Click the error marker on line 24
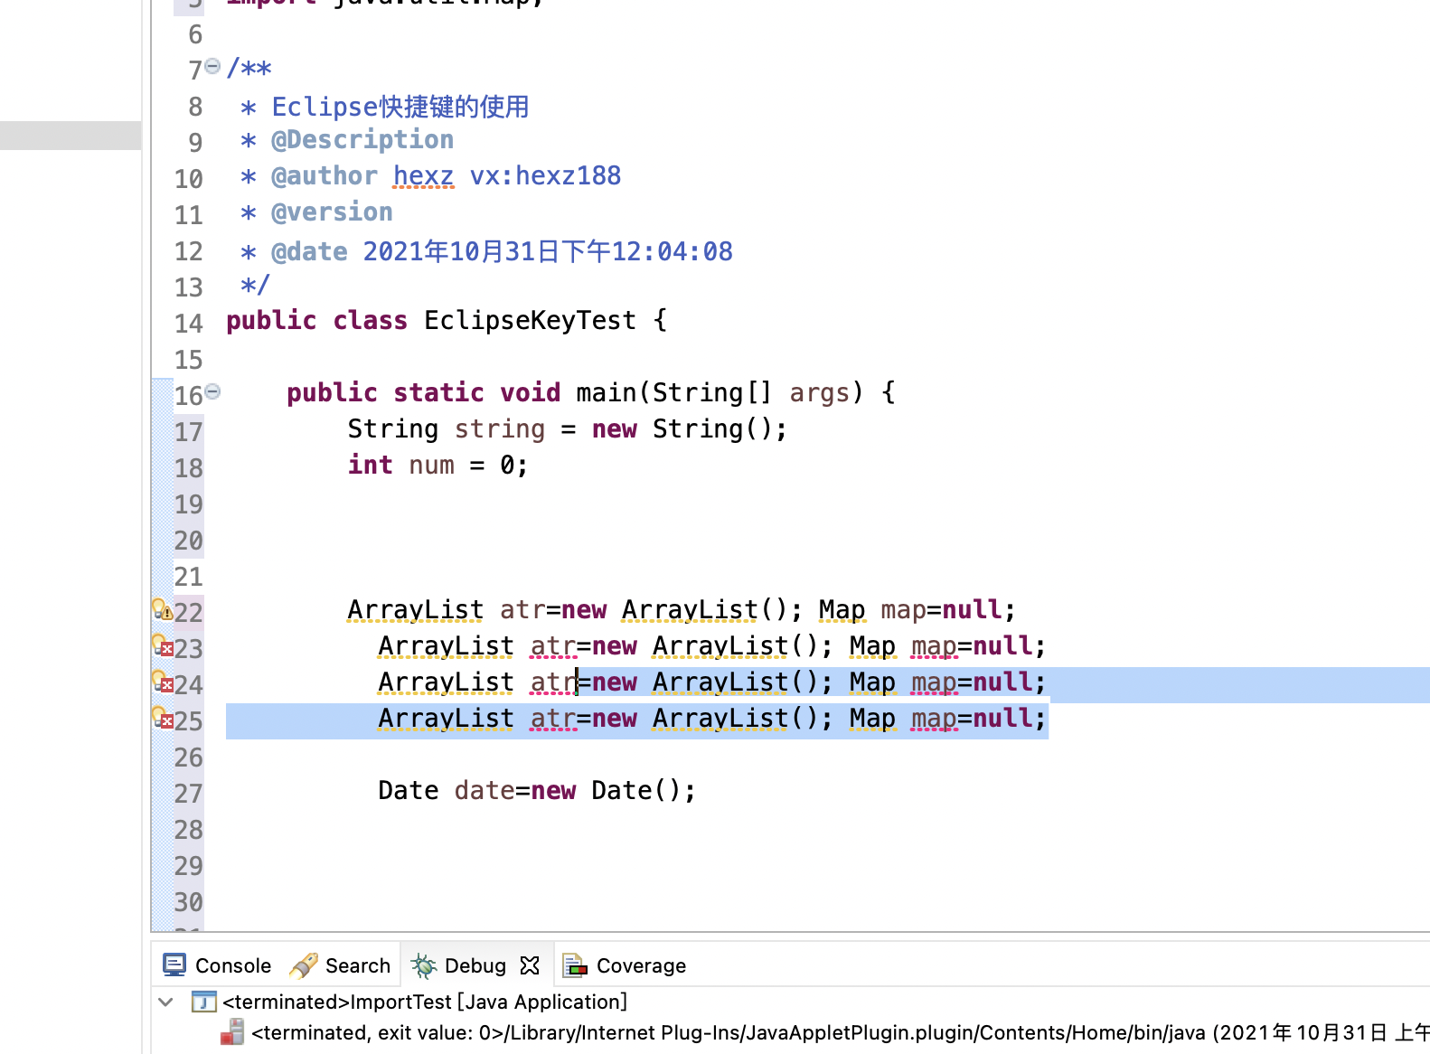1430x1054 pixels. click(163, 682)
